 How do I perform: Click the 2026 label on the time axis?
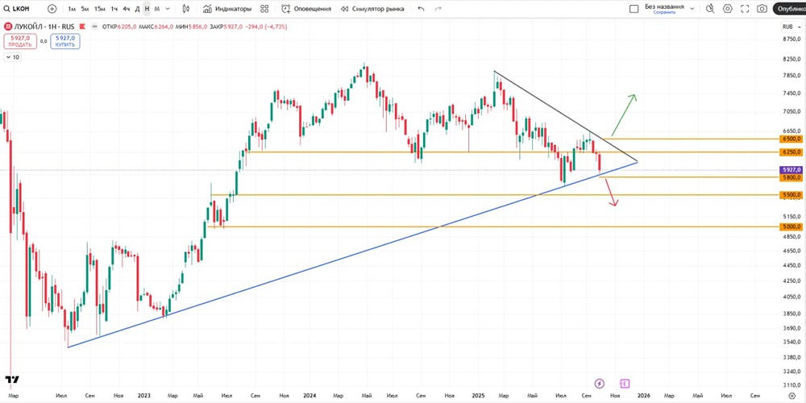coord(643,395)
